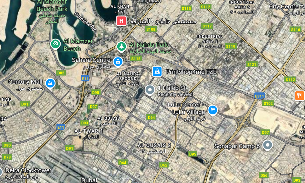
Task: Open the Printshop4me FZE square shop marker
Action: pyautogui.click(x=157, y=72)
